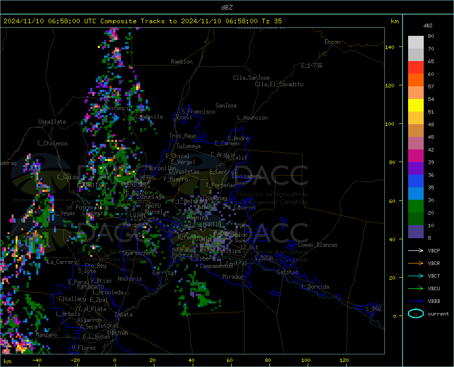
Task: Click the white VBCP arrow icon
Action: click(x=416, y=250)
